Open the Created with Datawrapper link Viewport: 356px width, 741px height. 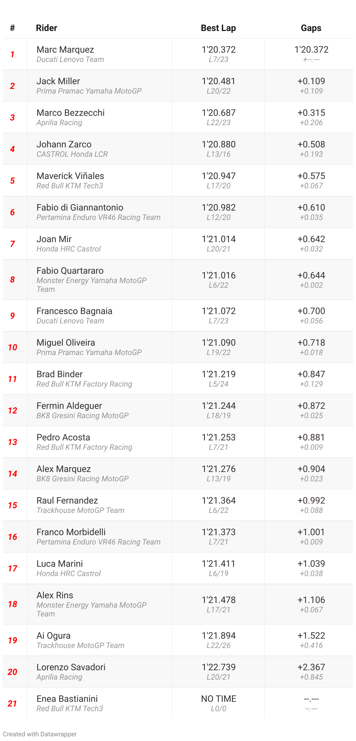click(x=40, y=734)
